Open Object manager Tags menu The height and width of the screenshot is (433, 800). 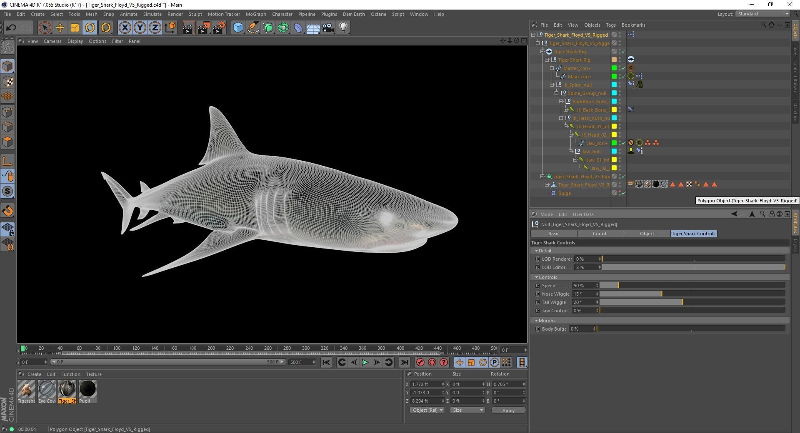pyautogui.click(x=610, y=25)
